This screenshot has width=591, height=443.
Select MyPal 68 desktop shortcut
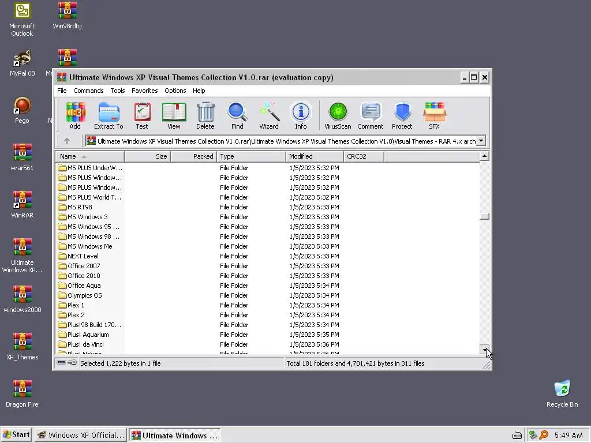[22, 63]
